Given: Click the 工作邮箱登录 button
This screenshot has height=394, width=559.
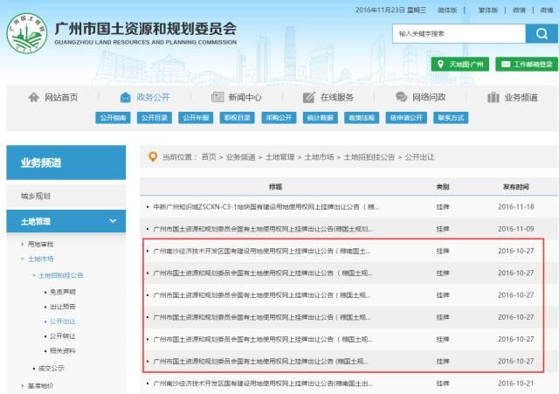Looking at the screenshot, I should click(x=527, y=64).
